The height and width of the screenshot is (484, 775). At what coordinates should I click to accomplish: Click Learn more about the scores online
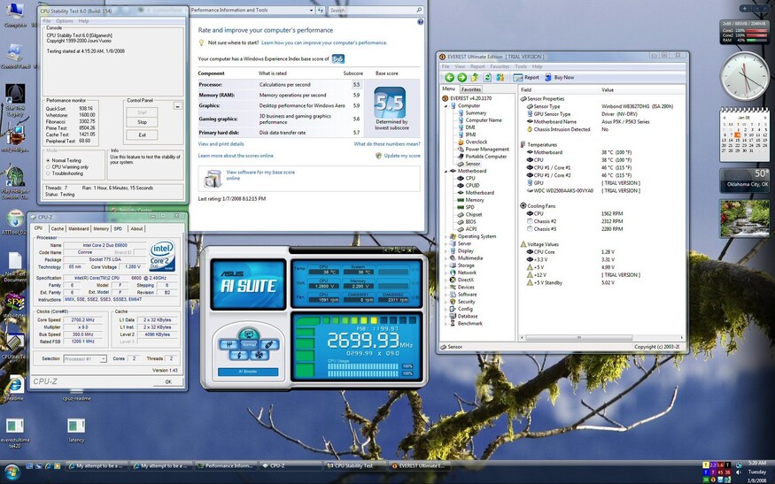(236, 156)
